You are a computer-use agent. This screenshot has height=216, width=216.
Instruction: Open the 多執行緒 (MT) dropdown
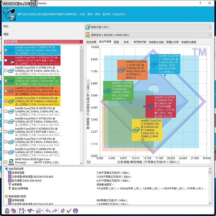[x=148, y=27]
